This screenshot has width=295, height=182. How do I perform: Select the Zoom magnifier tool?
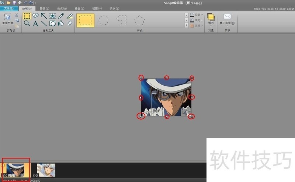point(27,24)
